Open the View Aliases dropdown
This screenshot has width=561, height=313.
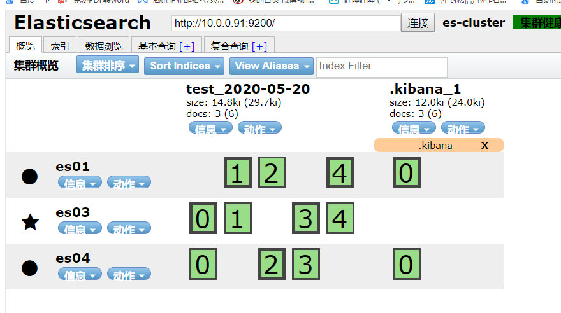coord(271,66)
